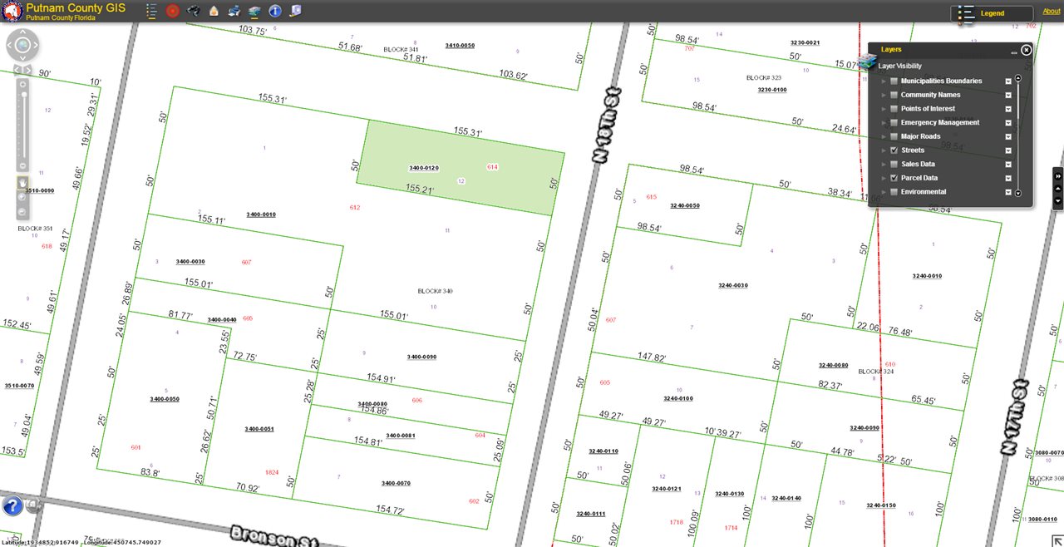Open Environmental layer options dropdown
This screenshot has width=1064, height=547.
(1008, 192)
